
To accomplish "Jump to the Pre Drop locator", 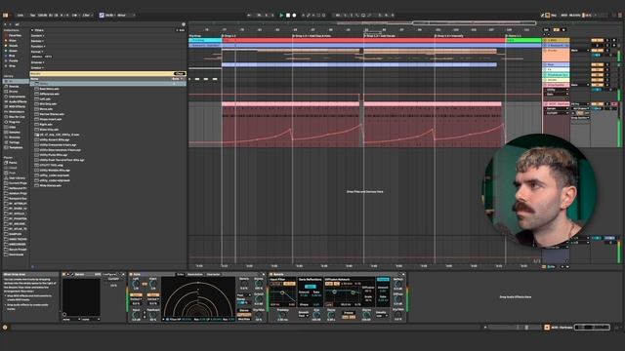I will pos(195,36).
